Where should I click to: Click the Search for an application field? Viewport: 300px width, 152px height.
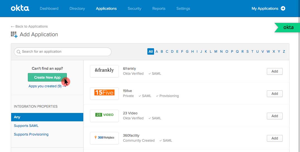[x=63, y=52]
